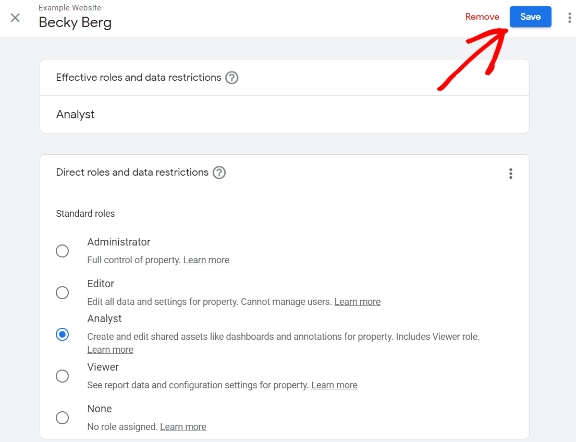Open Learn more for Viewer role

pyautogui.click(x=334, y=385)
